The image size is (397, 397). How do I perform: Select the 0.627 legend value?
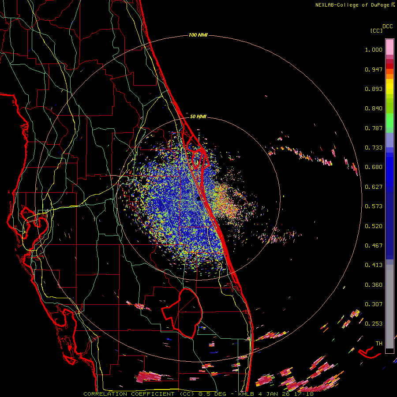[x=374, y=187]
